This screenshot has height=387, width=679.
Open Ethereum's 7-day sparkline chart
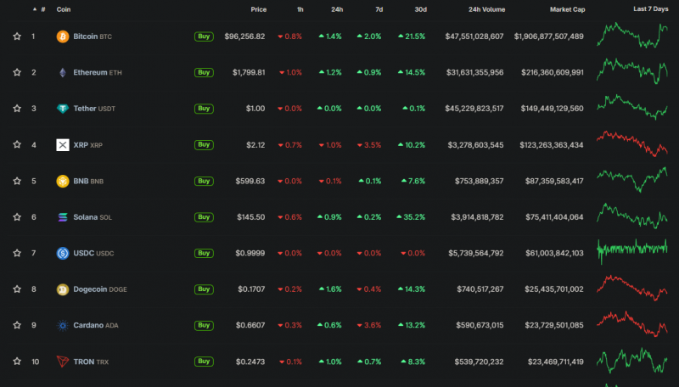(x=632, y=71)
